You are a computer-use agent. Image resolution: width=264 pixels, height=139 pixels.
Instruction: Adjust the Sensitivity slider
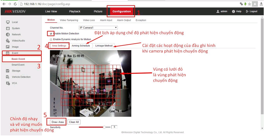104,127
